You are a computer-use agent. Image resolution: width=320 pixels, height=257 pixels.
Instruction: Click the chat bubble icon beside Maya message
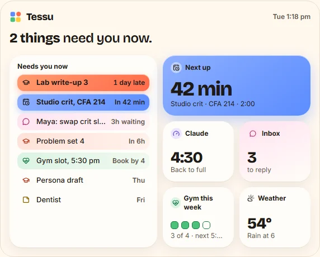(26, 122)
